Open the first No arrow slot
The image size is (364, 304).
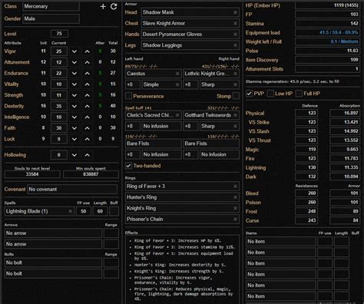(53, 233)
